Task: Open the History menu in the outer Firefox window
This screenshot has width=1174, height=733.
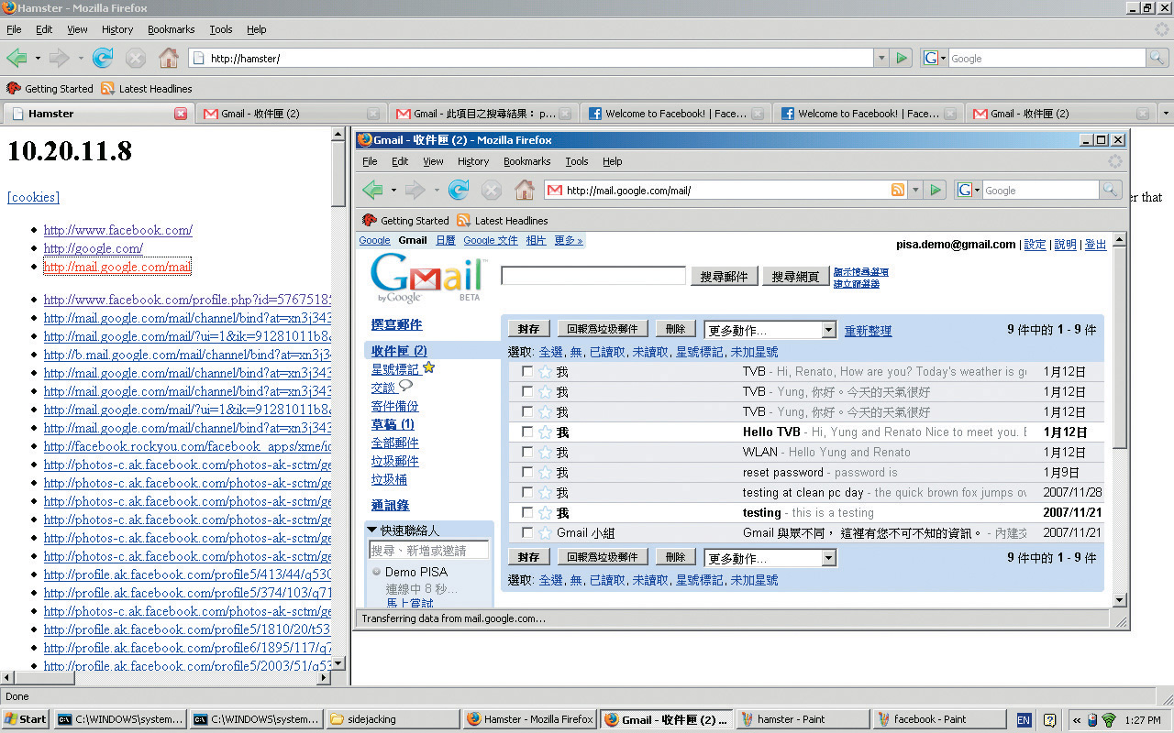Action: [x=117, y=29]
